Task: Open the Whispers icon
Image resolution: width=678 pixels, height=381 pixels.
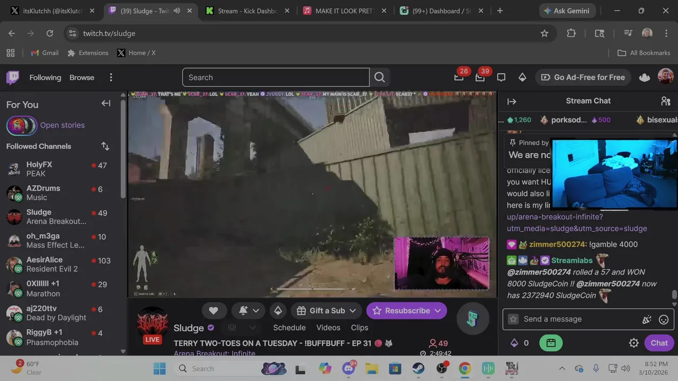Action: [501, 77]
